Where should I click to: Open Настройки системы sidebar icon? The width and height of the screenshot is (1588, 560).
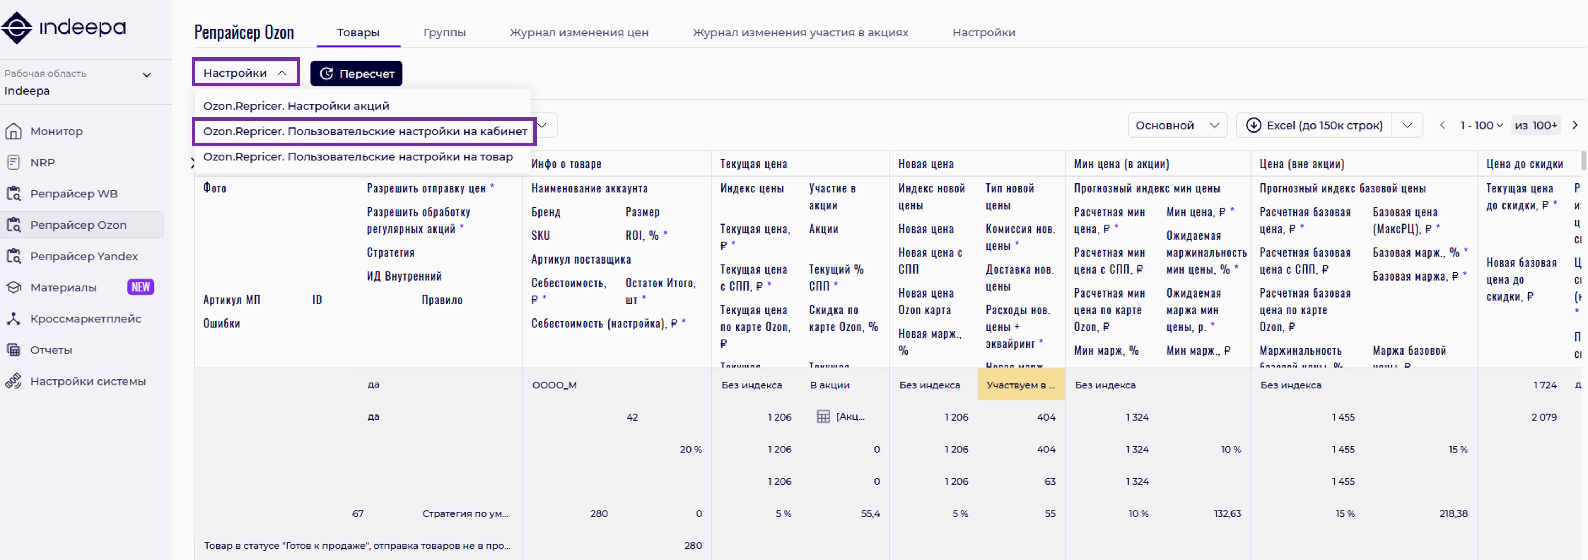pos(14,381)
